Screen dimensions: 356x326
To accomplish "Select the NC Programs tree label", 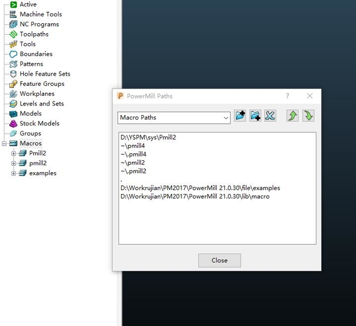I will pyautogui.click(x=39, y=24).
